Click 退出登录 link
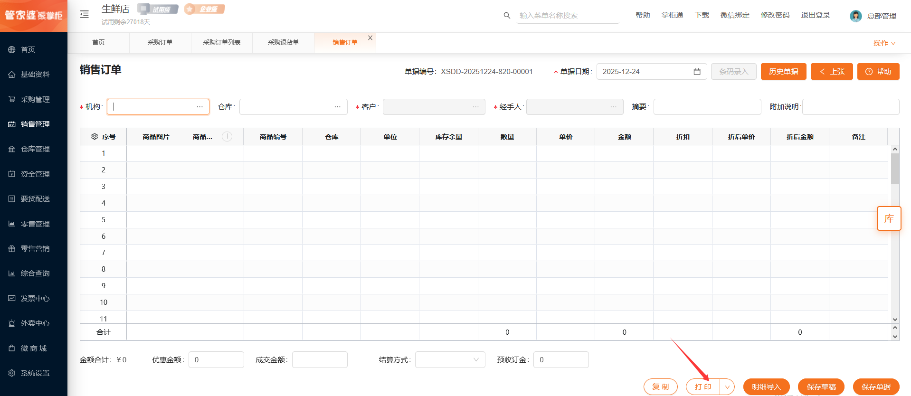 tap(816, 15)
